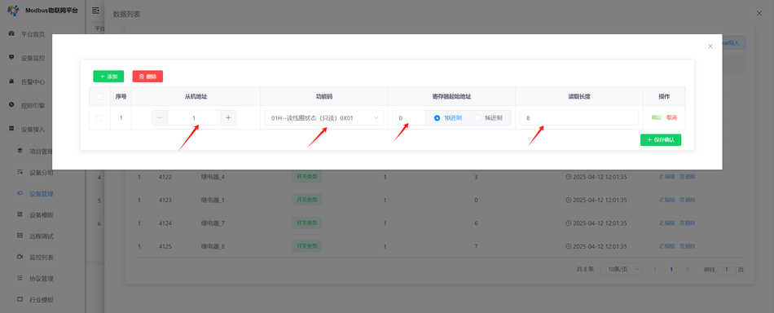Close the dialog with its X icon
774x313 pixels.
coord(710,46)
